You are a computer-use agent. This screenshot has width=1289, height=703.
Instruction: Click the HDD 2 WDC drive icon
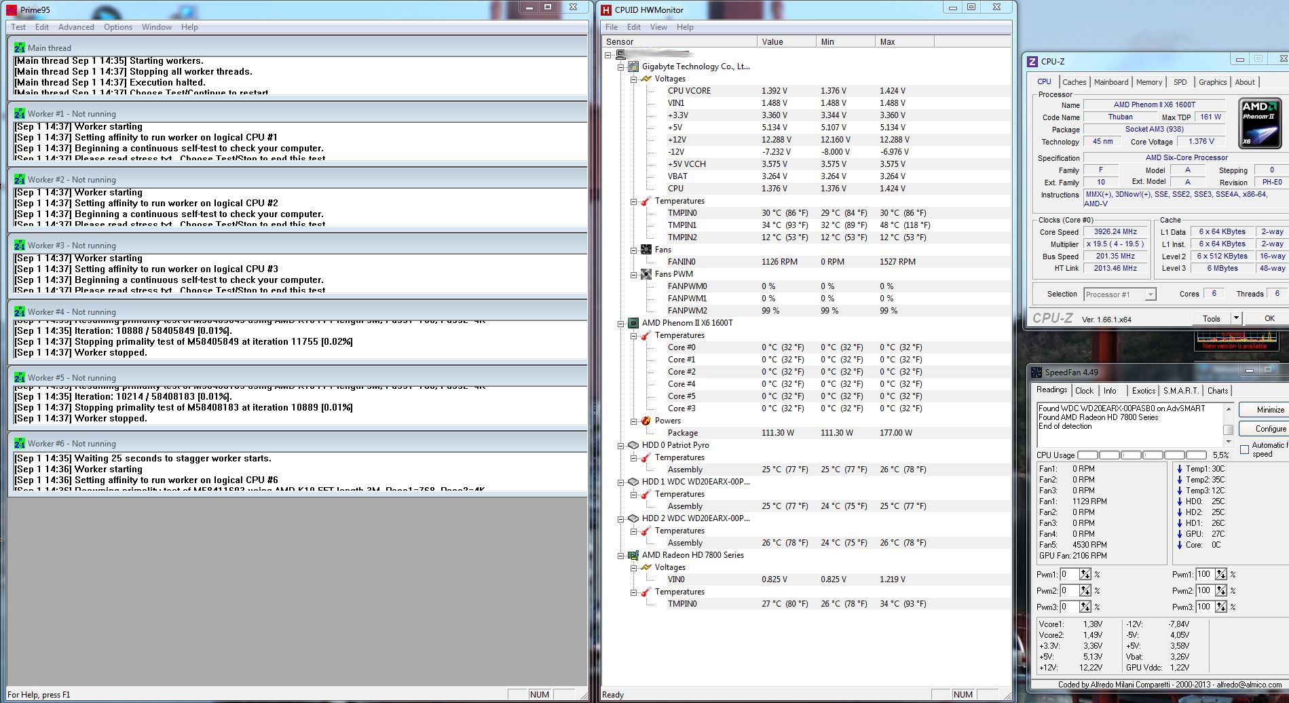pos(633,518)
